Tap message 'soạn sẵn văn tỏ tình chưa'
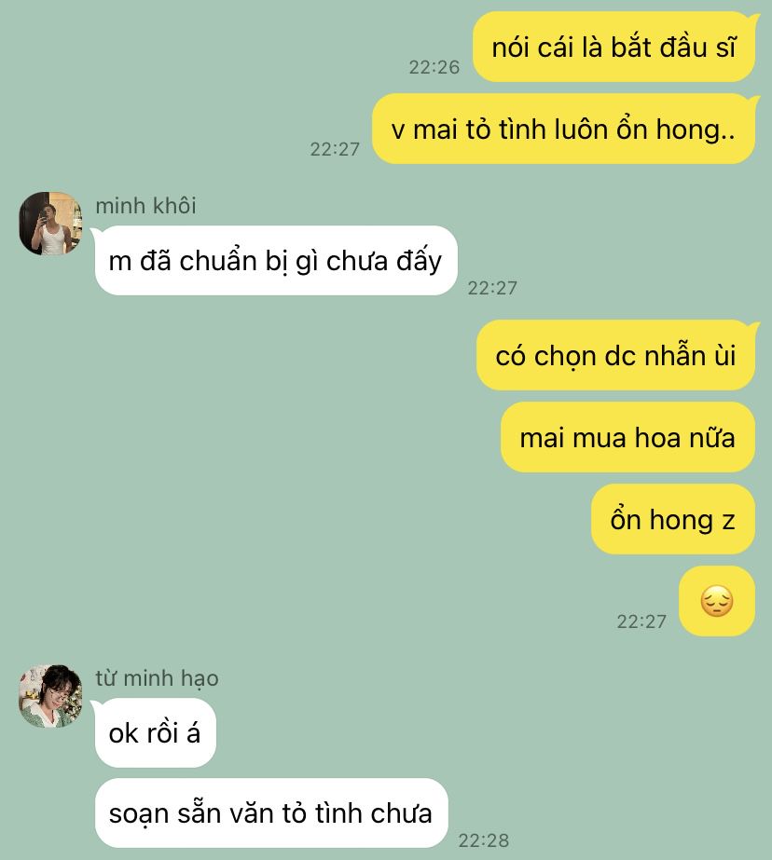 pos(271,812)
